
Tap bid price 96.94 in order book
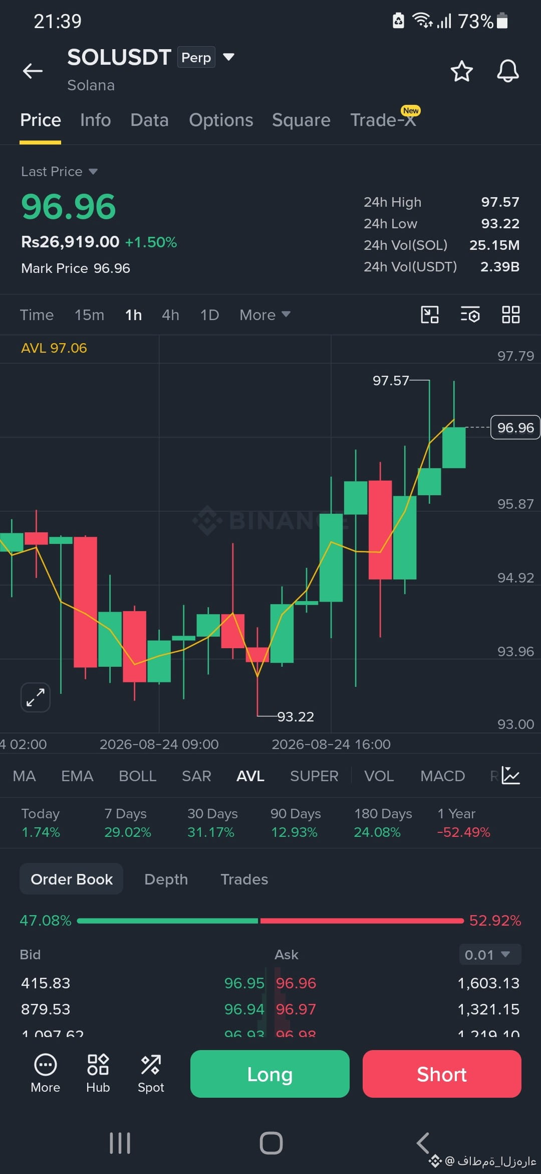(x=244, y=1009)
